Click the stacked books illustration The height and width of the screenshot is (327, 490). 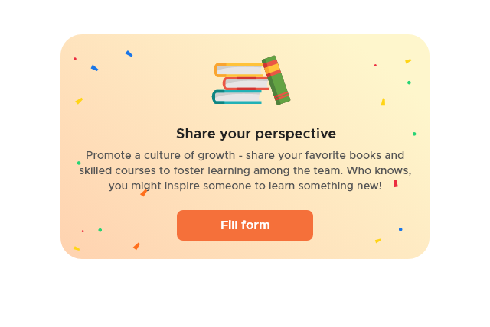tap(251, 80)
